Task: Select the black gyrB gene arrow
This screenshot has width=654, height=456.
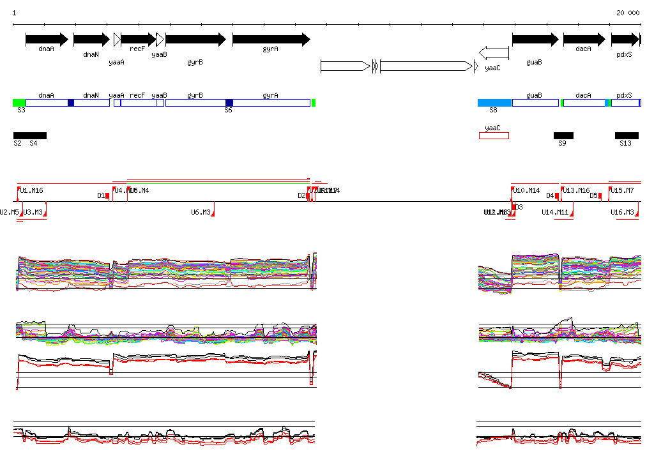Action: click(195, 40)
